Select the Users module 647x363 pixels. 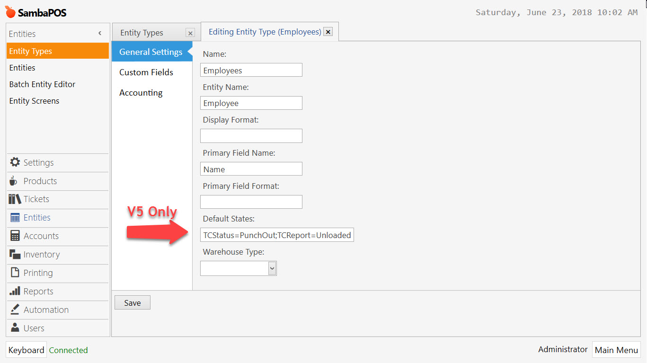pos(34,328)
